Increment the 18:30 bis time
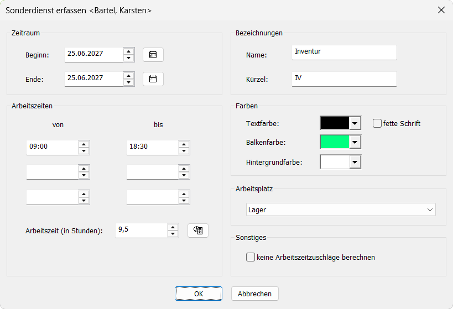 point(184,144)
